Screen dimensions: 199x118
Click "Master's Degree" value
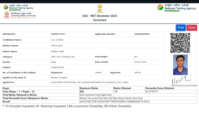(x=59, y=77)
